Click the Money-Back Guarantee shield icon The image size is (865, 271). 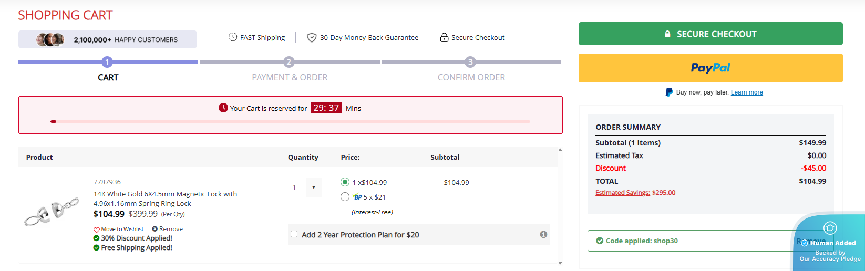click(312, 37)
